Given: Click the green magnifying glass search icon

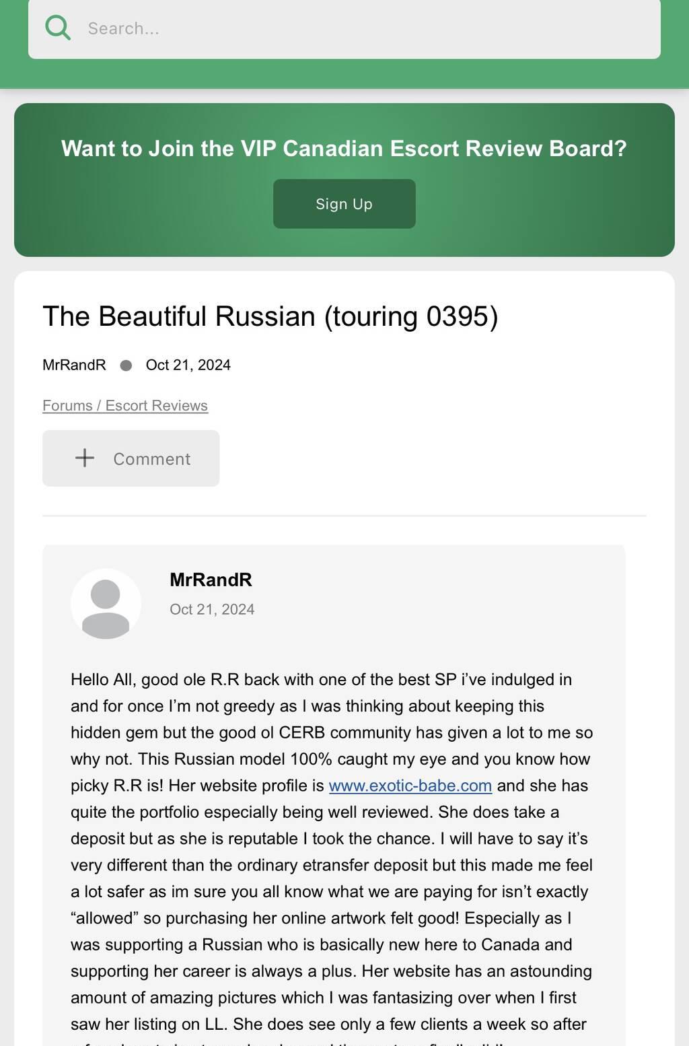Looking at the screenshot, I should (58, 28).
